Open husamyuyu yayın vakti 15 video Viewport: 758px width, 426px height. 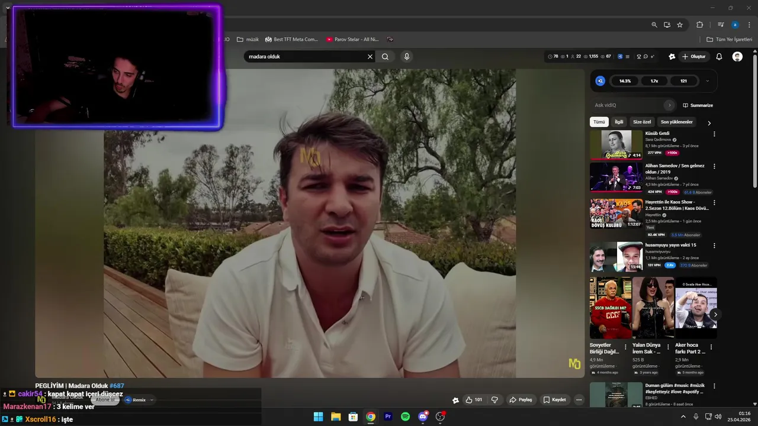(616, 257)
